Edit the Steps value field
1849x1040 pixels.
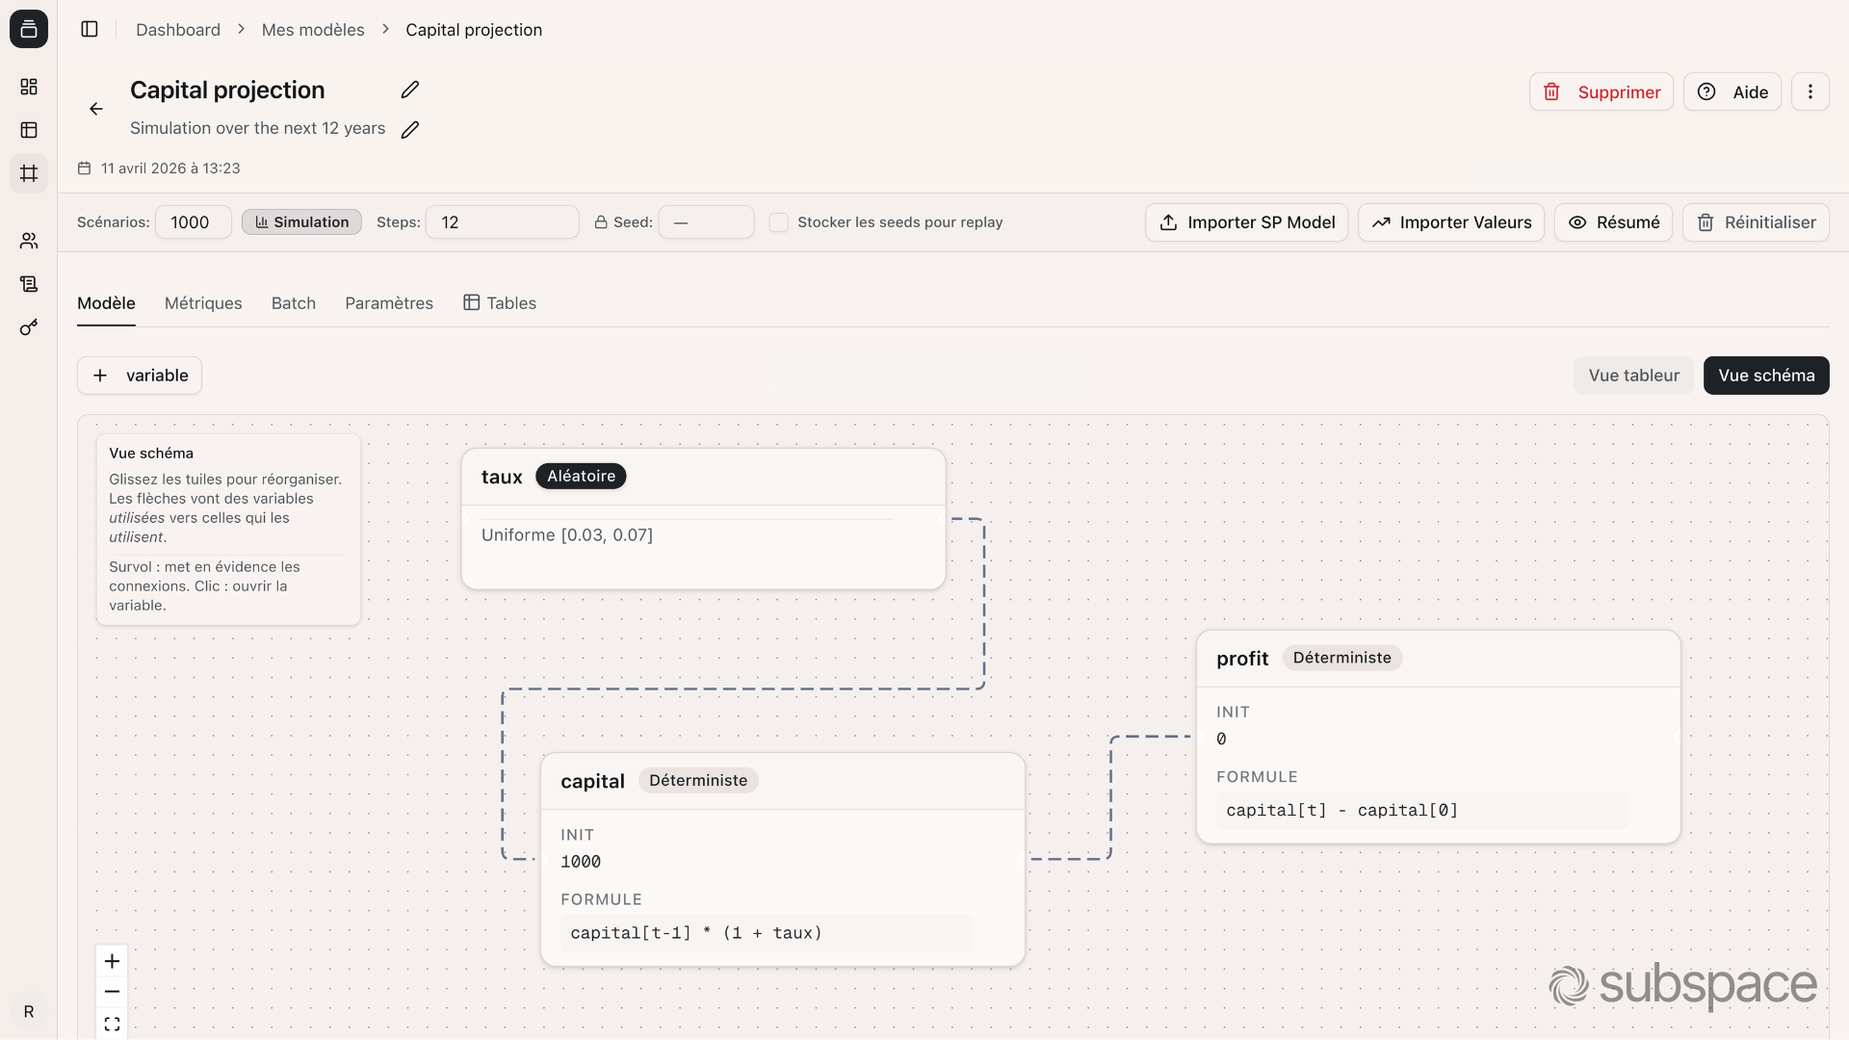[x=502, y=221]
